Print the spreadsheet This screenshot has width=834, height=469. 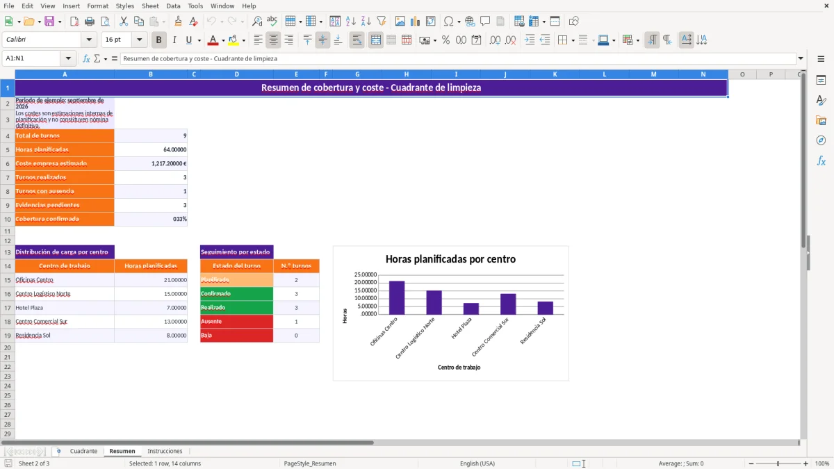click(x=90, y=22)
